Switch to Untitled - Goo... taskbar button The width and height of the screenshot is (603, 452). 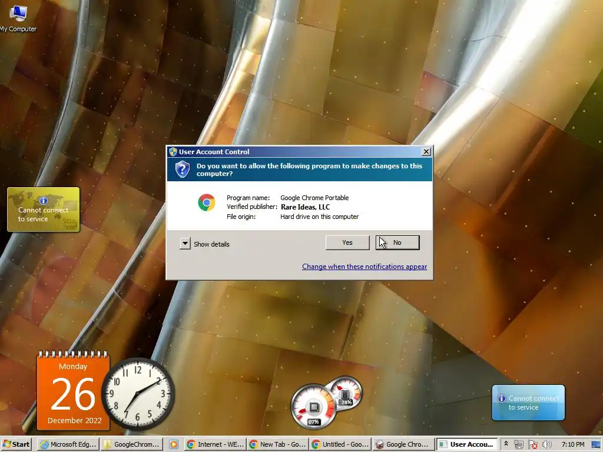tap(341, 444)
